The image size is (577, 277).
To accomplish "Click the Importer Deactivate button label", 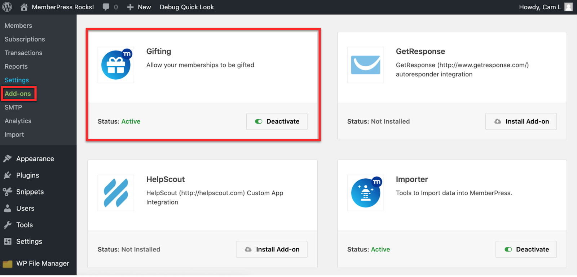I will (x=532, y=249).
